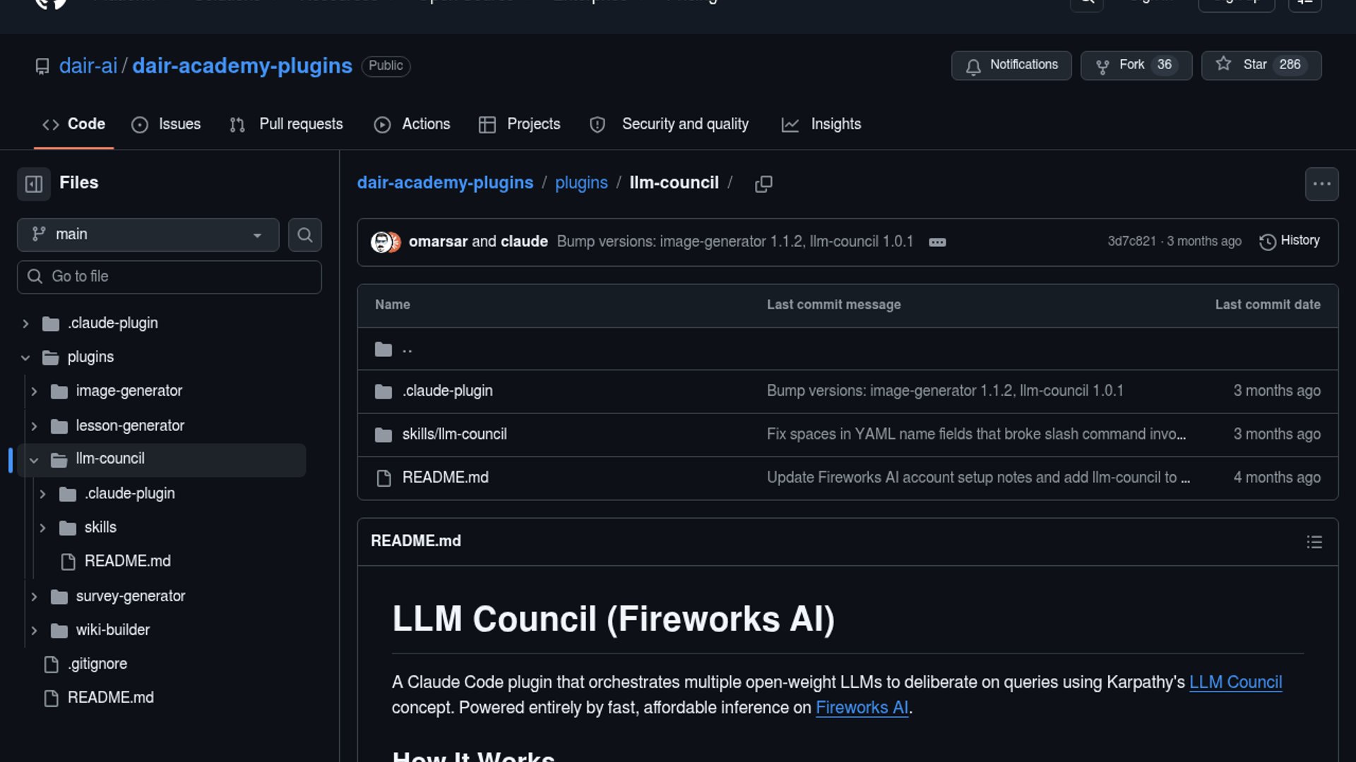Click the Security shield icon
Screen dimensions: 1356x762
[597, 125]
